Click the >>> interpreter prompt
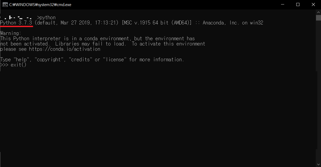Screen dimensions: 321x167 4,65
